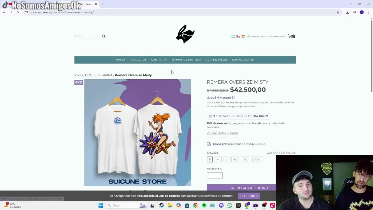
Task: Click the 3 CUOTAS SIN INTERÉS box
Action: pos(238,116)
